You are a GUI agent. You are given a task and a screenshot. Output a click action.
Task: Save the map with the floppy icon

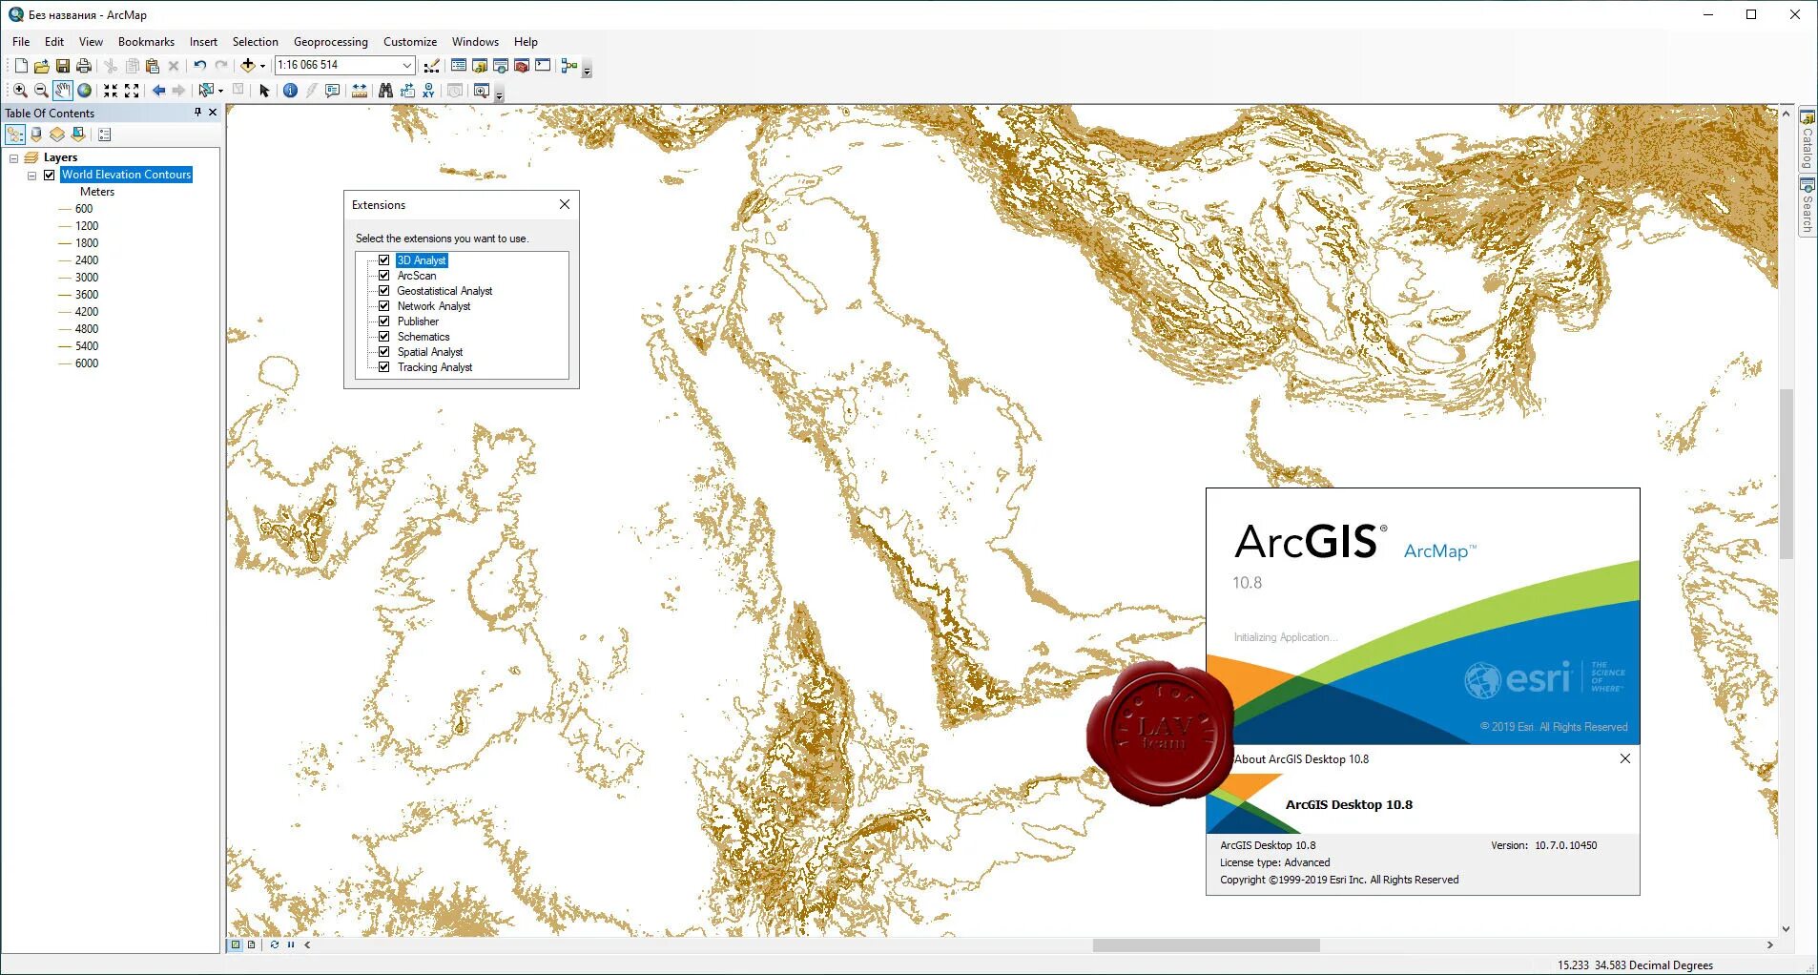pos(63,66)
